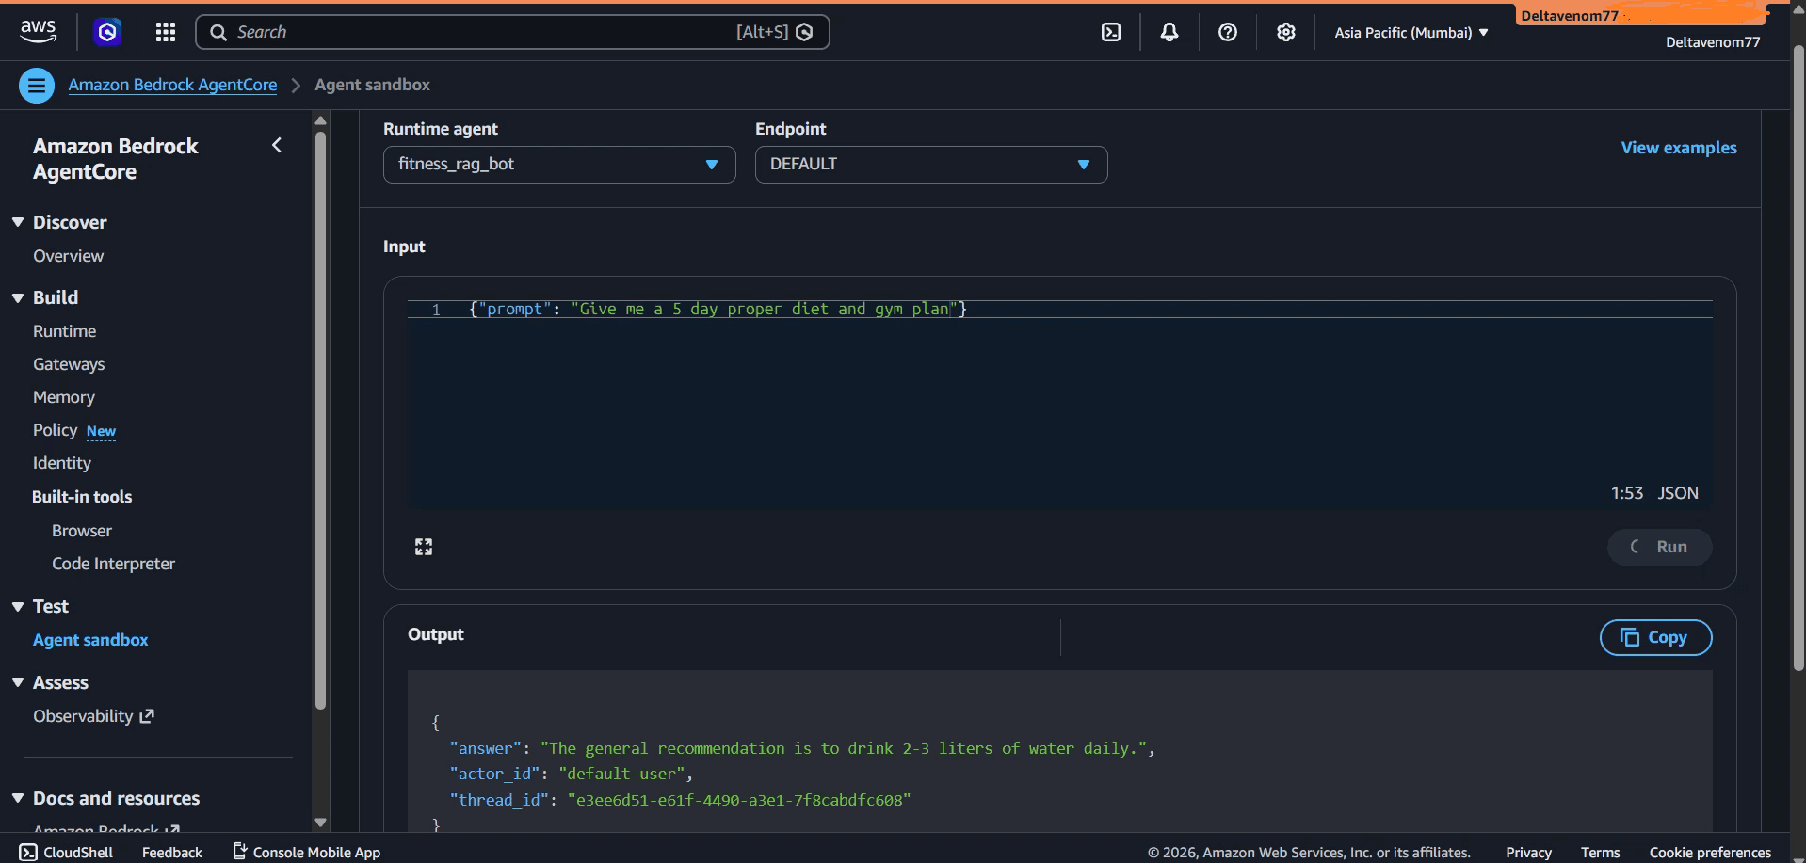Follow the Amazon Bedrock AgentCore breadcrumb link
1806x863 pixels.
tap(172, 85)
